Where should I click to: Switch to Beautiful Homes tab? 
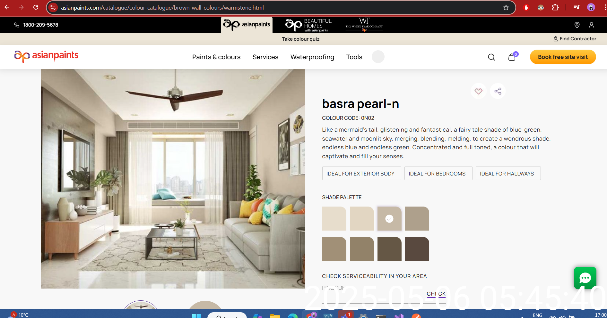[308, 25]
